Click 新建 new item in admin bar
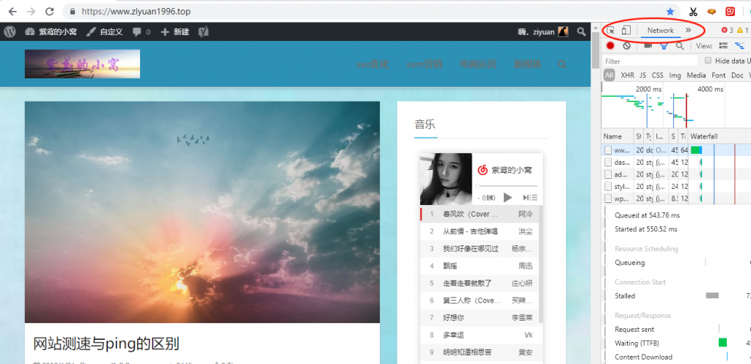The width and height of the screenshot is (751, 364). [x=175, y=32]
